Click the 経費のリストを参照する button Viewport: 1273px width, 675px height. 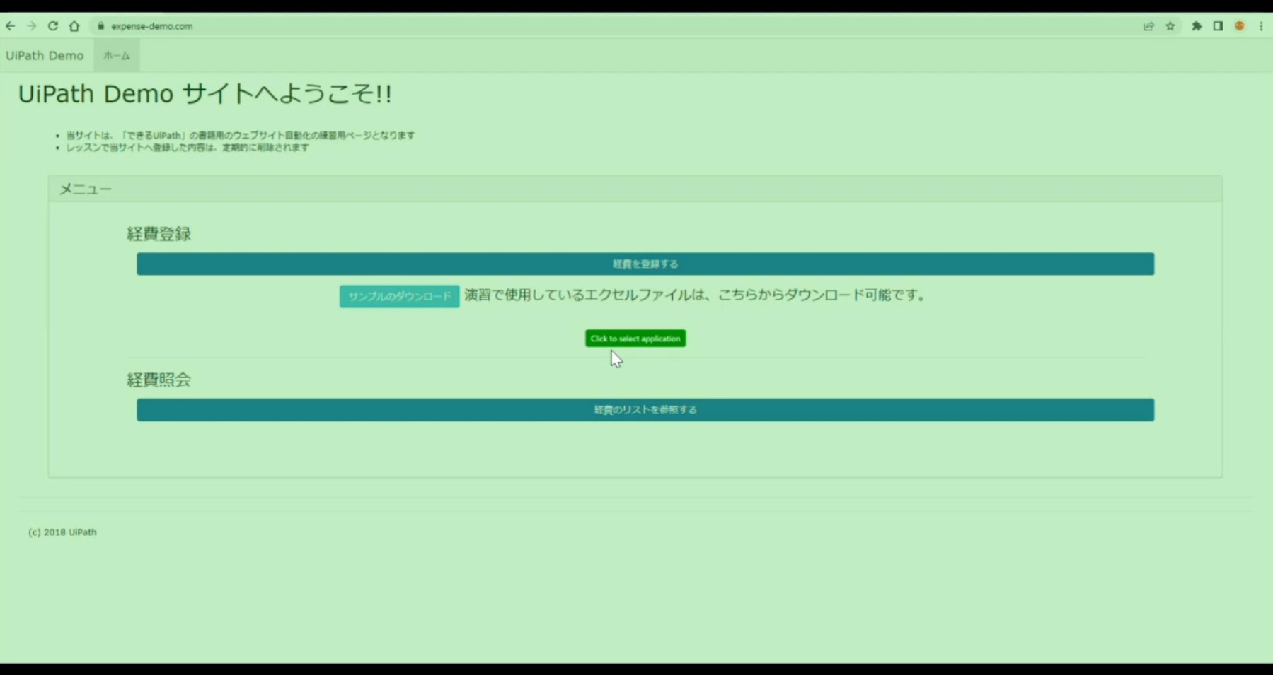tap(645, 409)
